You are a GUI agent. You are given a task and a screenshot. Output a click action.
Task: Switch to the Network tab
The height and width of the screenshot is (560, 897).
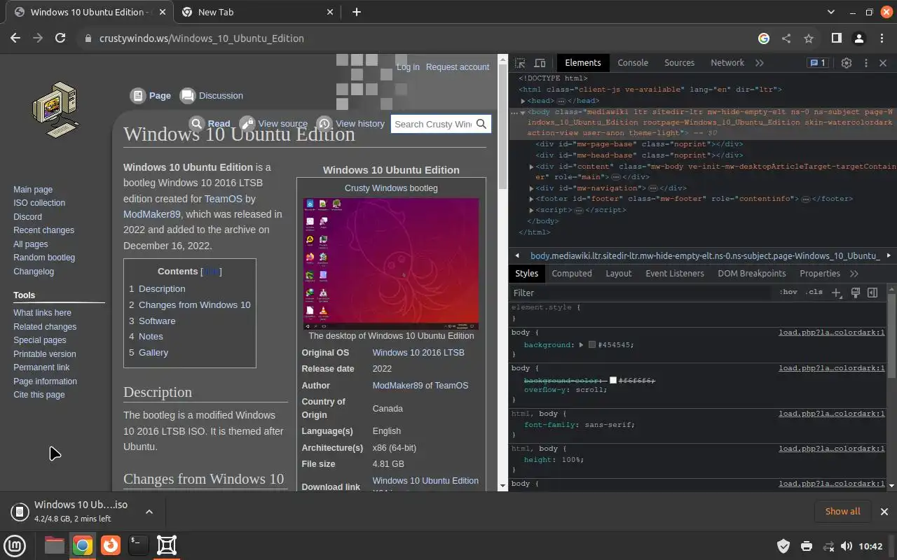click(727, 63)
